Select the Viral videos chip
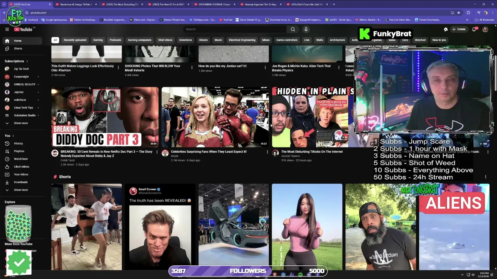This screenshot has width=497, height=279. coord(165,40)
